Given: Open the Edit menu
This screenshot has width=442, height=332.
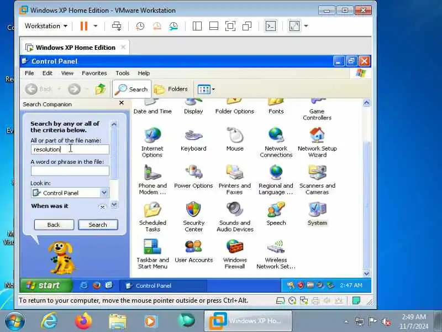Looking at the screenshot, I should [48, 73].
